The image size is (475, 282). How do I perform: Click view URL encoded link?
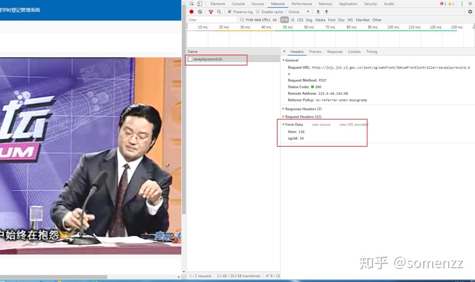352,125
